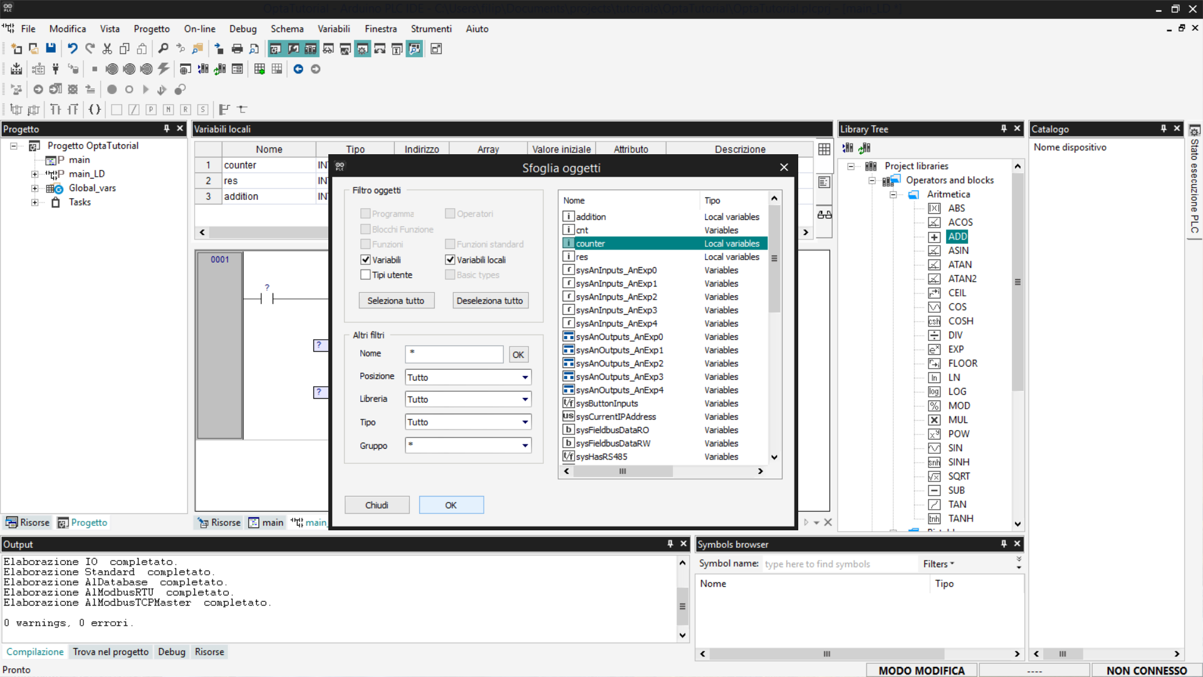Click the blue back arrow navigation icon
1203x677 pixels.
298,69
